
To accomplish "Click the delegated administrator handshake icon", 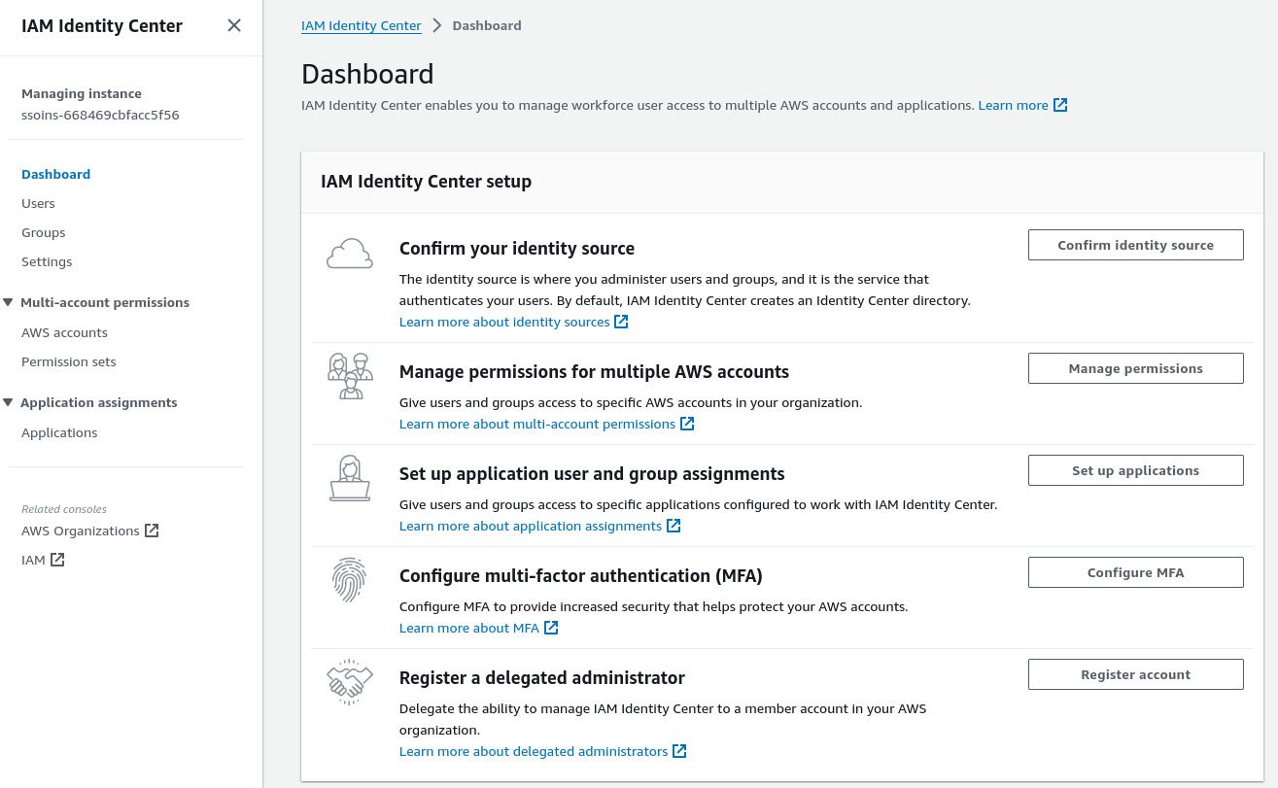I will point(349,681).
